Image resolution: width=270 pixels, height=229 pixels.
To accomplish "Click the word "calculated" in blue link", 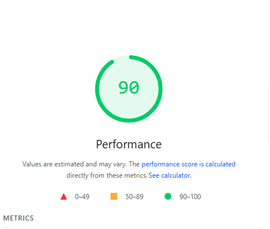I will coord(220,164).
